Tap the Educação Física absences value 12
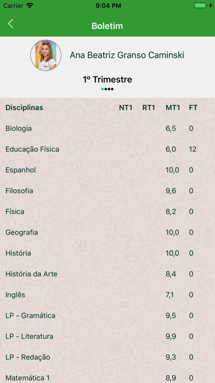Viewport: 215px width, 383px height. coord(193,149)
